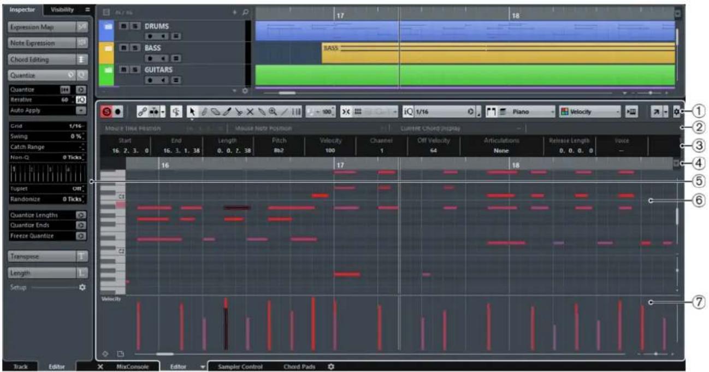Select the Object Selection arrow tool
The width and height of the screenshot is (709, 372).
[192, 111]
